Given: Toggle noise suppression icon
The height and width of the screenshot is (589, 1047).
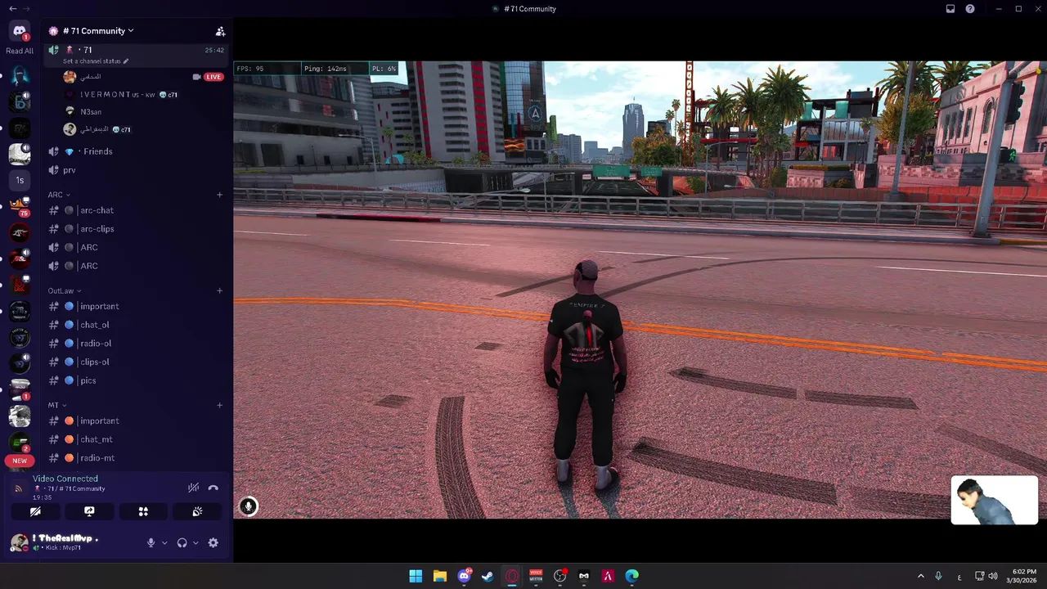Looking at the screenshot, I should pyautogui.click(x=193, y=488).
